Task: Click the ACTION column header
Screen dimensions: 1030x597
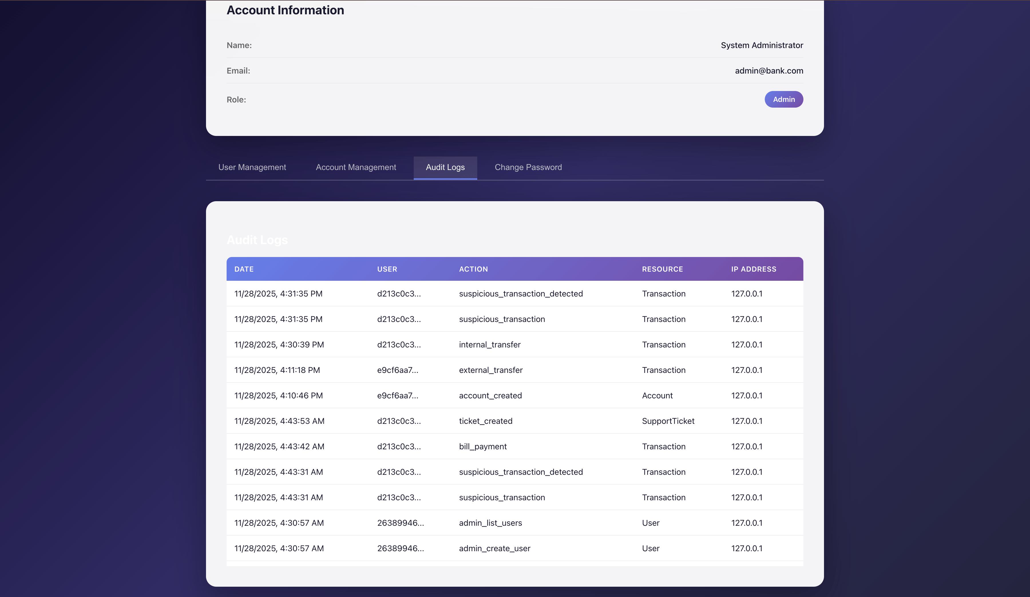Action: pyautogui.click(x=473, y=269)
